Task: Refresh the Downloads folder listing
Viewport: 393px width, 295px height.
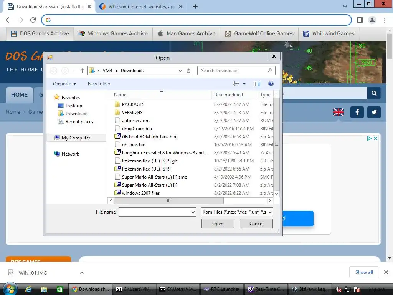Action: click(188, 71)
